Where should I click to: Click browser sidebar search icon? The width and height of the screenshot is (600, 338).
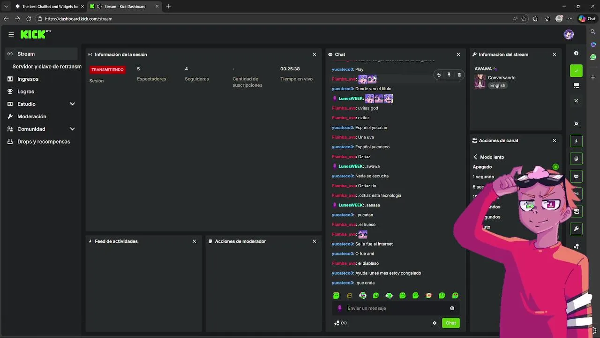click(x=593, y=32)
